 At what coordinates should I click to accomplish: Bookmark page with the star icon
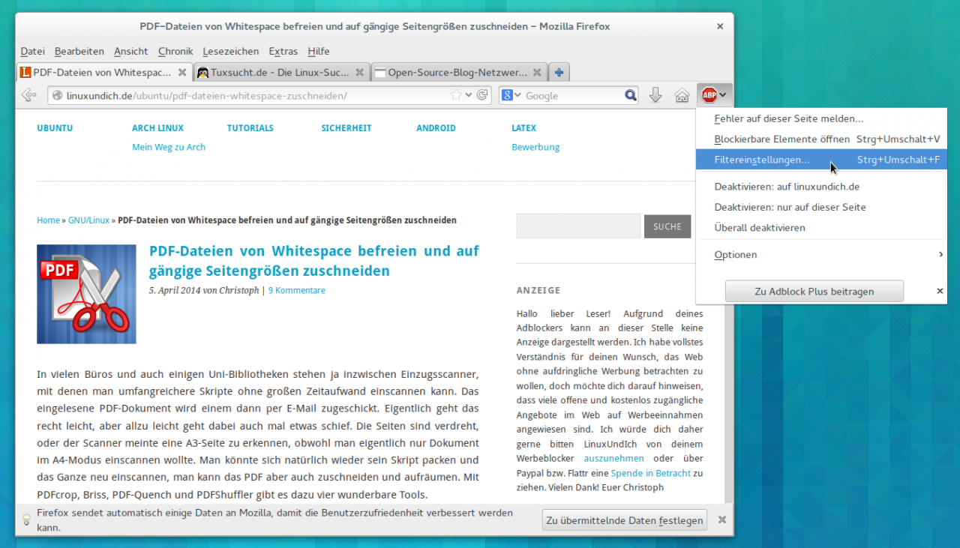point(456,95)
